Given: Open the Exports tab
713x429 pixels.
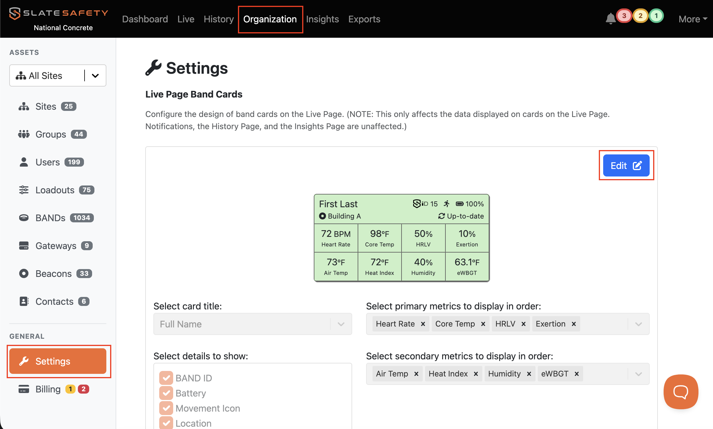Looking at the screenshot, I should click(364, 19).
